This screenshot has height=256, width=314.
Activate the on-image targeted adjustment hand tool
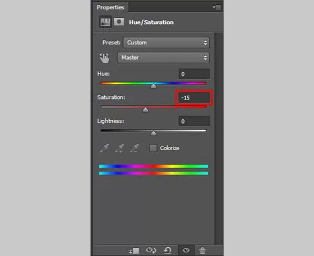pyautogui.click(x=104, y=58)
